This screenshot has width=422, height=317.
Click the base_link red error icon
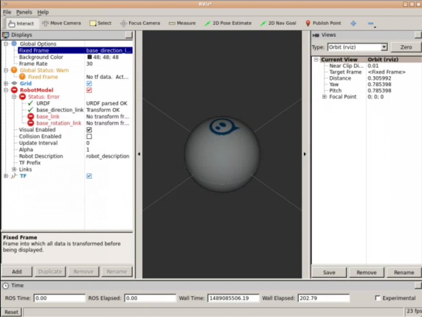[31, 116]
